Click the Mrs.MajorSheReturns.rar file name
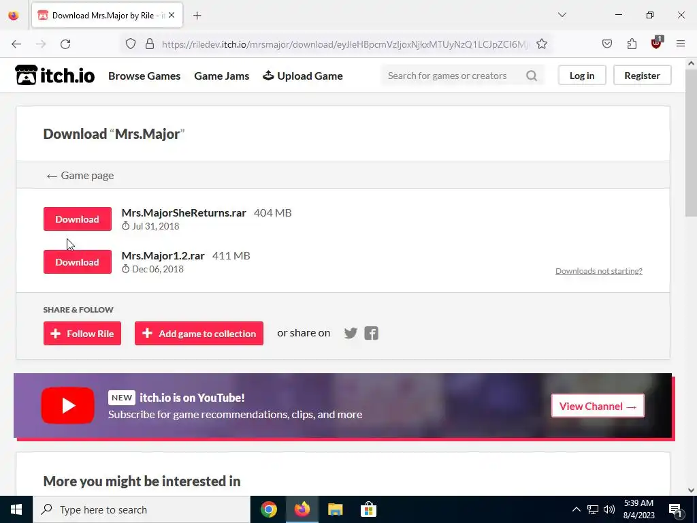 point(184,213)
